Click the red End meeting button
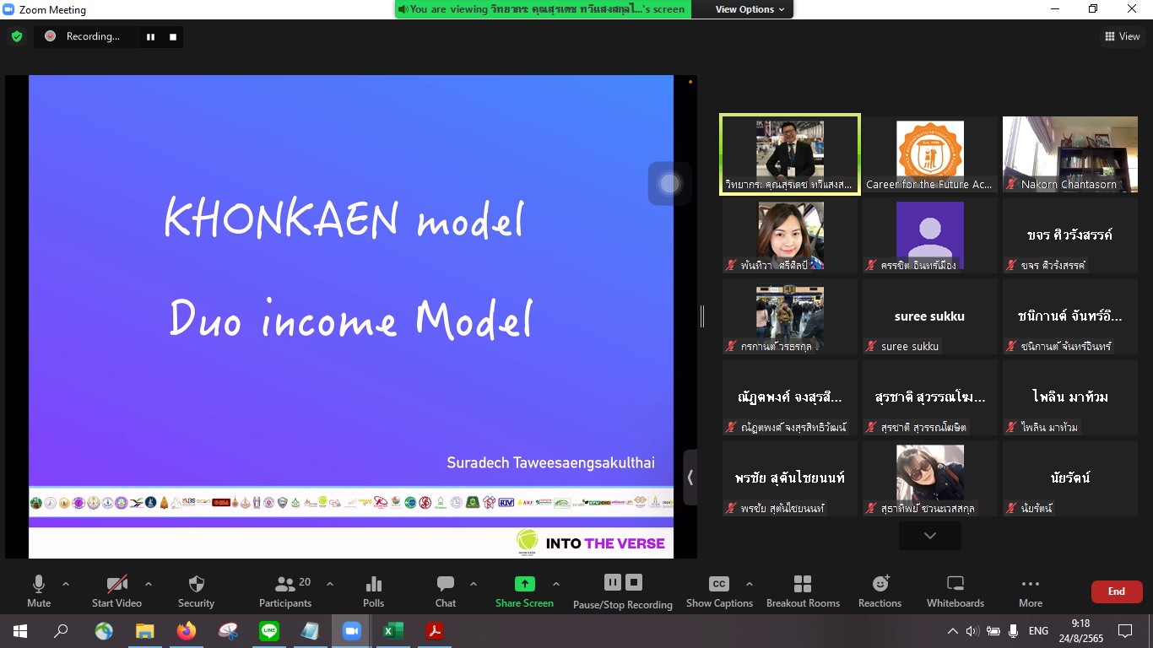 (1116, 591)
